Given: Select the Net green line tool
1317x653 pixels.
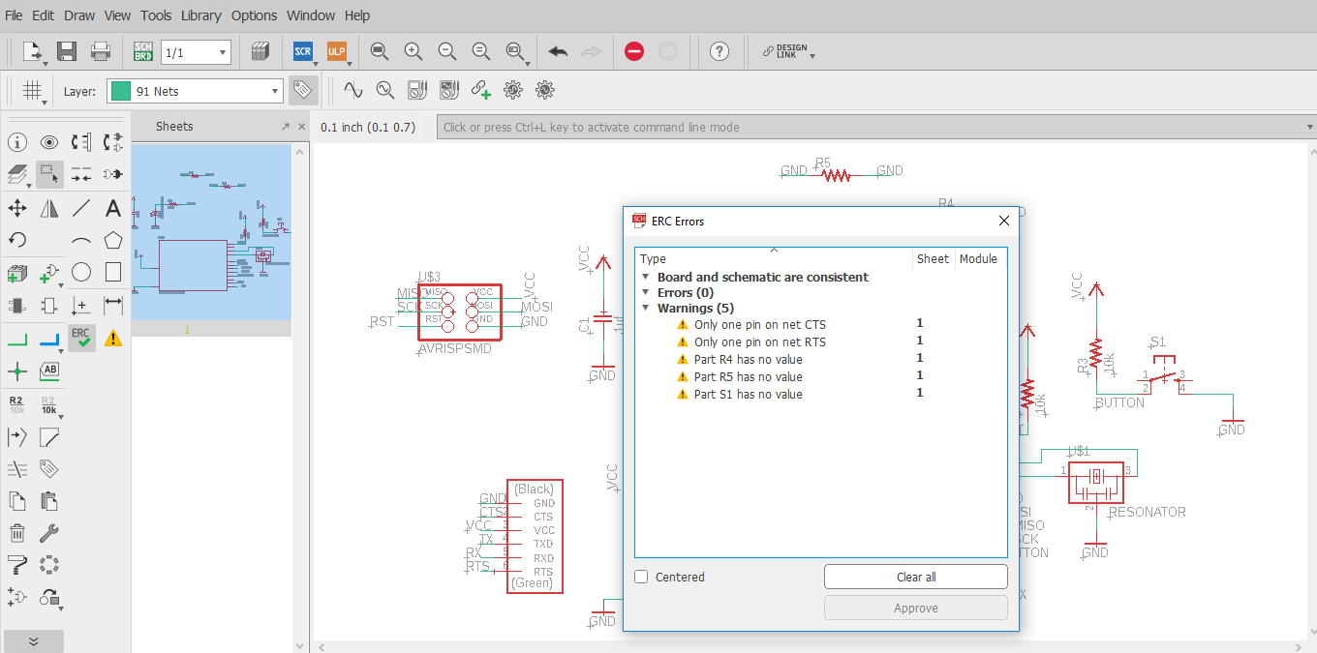Looking at the screenshot, I should [x=17, y=339].
